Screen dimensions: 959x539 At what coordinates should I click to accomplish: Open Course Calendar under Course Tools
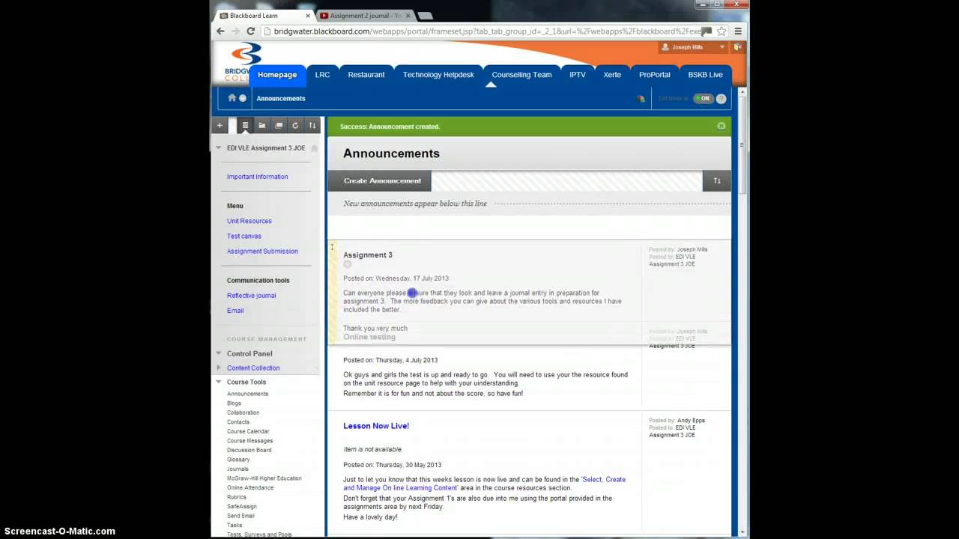[x=248, y=431]
